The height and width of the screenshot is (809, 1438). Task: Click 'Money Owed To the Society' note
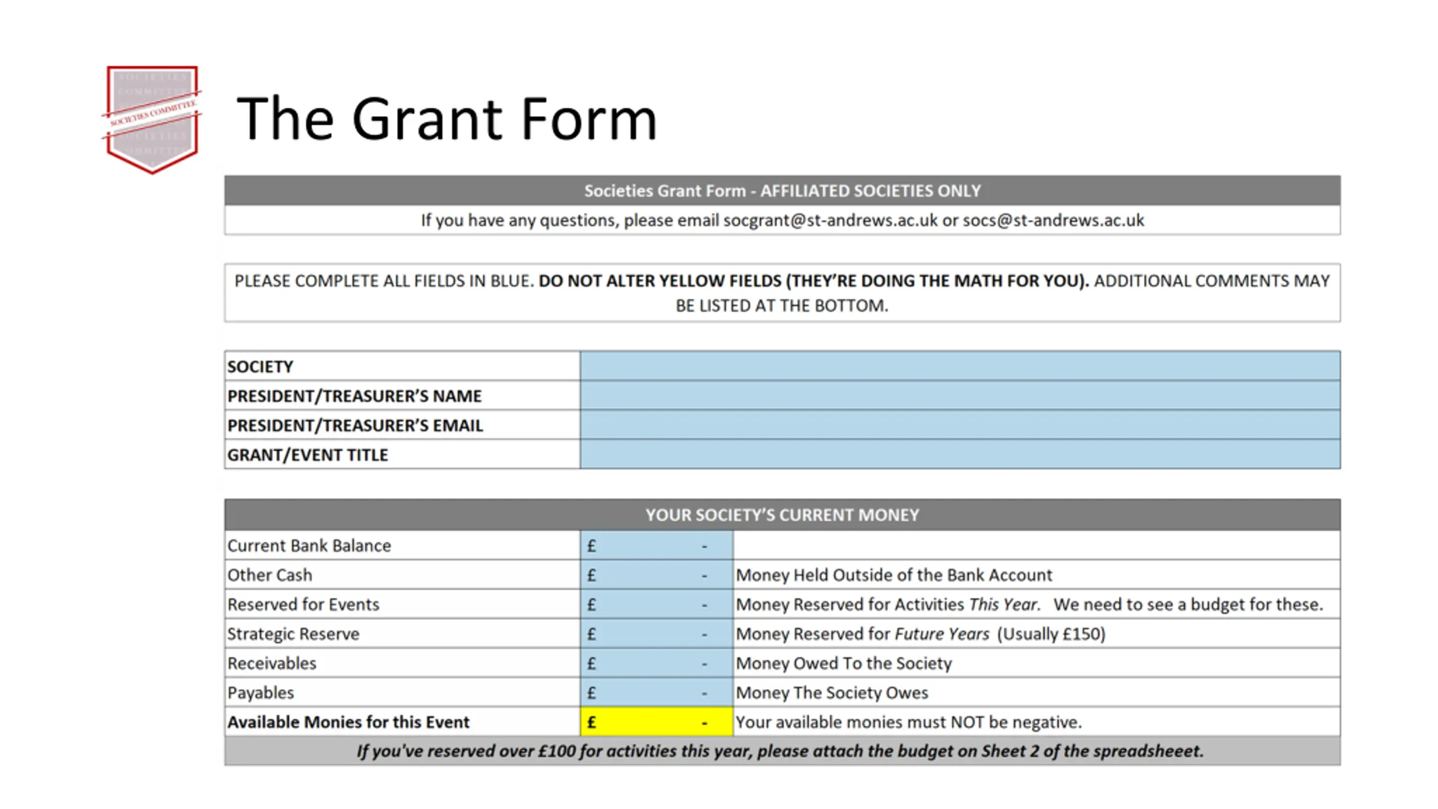point(844,663)
